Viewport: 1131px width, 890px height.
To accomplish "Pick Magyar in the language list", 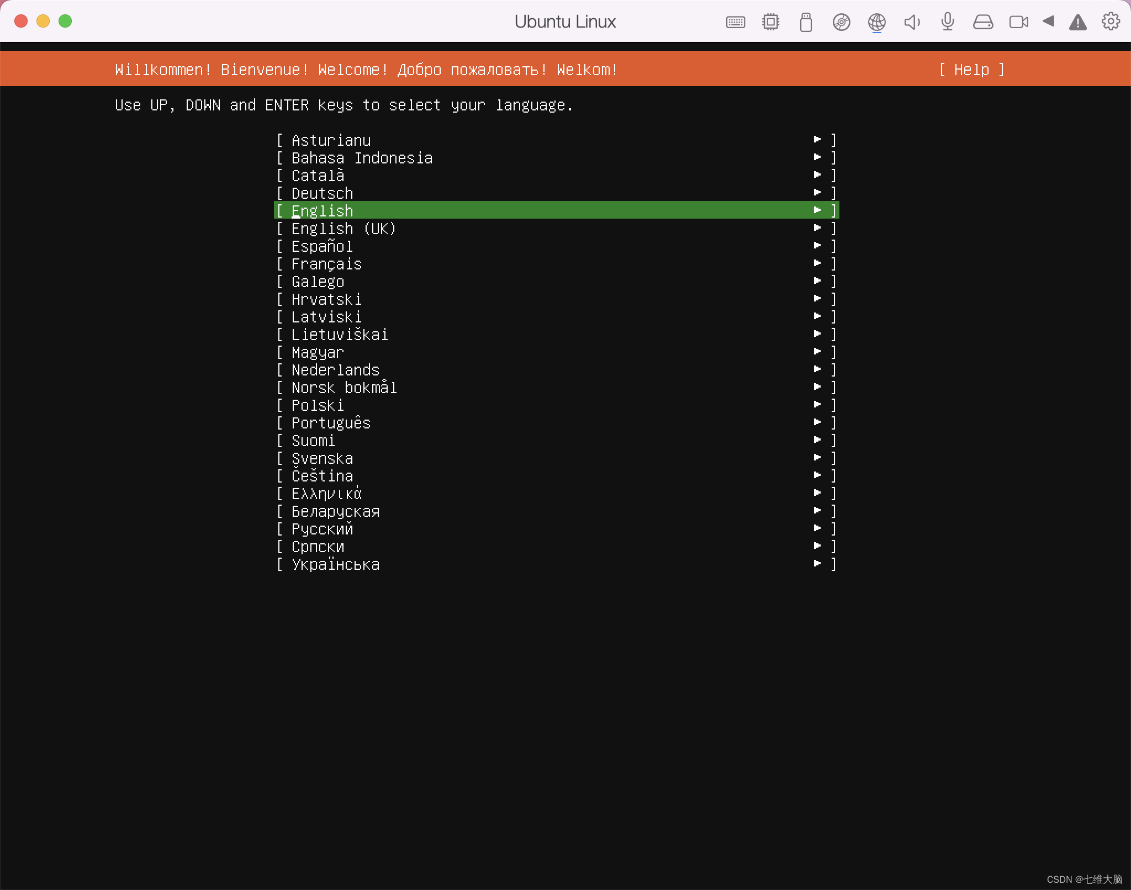I will (557, 352).
